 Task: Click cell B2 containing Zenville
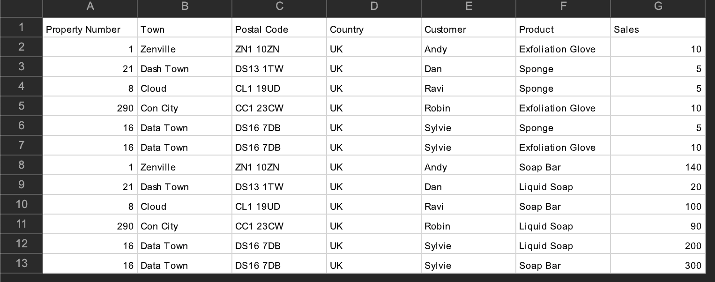pos(184,49)
